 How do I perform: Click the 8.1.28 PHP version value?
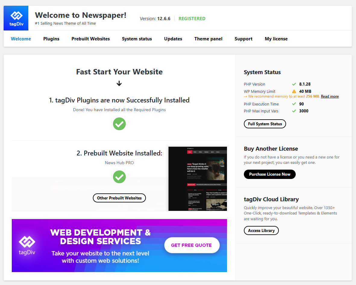(x=305, y=84)
